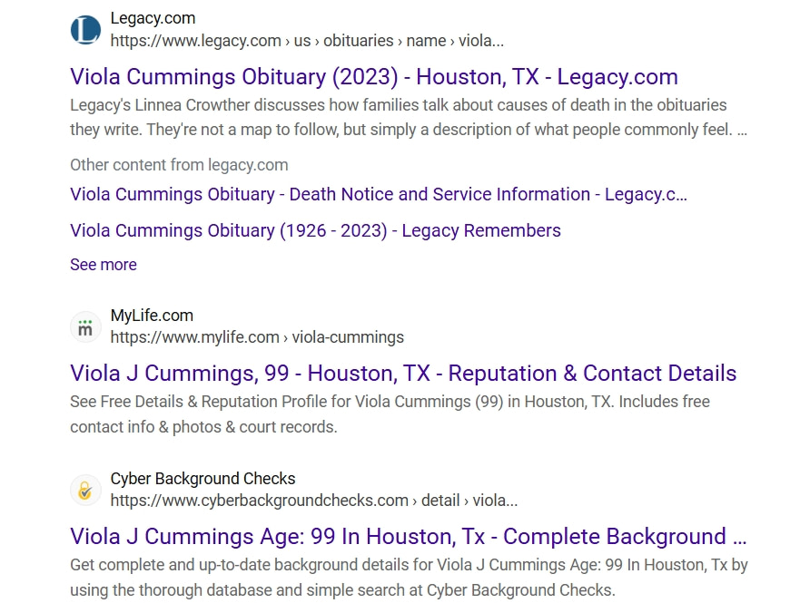The width and height of the screenshot is (790, 603).
Task: Click the Cyber Background Checks favicon
Action: [85, 490]
